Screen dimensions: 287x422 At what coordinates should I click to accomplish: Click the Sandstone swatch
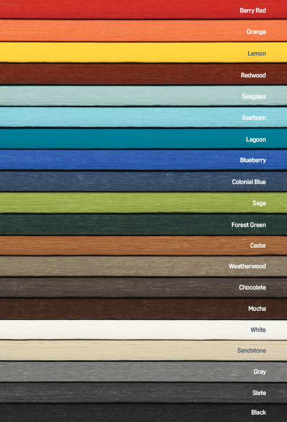point(143,350)
